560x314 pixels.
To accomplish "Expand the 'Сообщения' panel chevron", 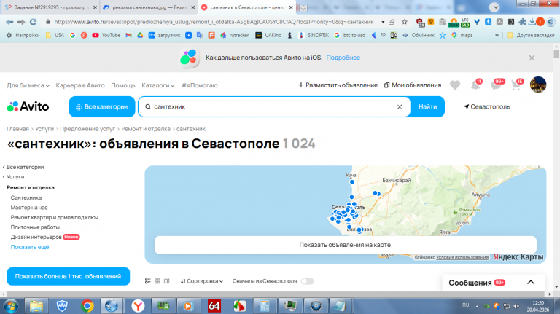I will 531,282.
